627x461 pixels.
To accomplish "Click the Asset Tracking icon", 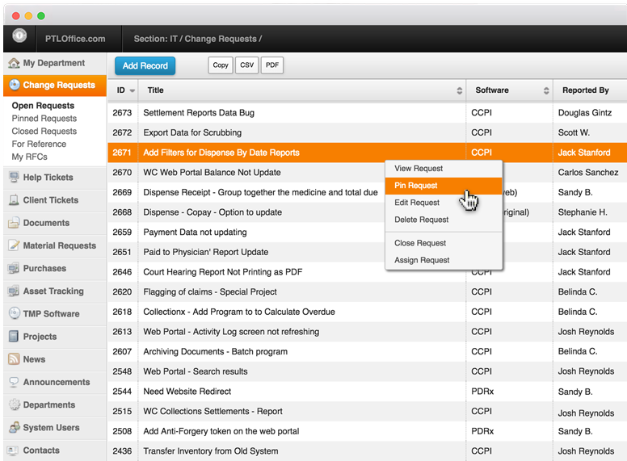I will 14,291.
